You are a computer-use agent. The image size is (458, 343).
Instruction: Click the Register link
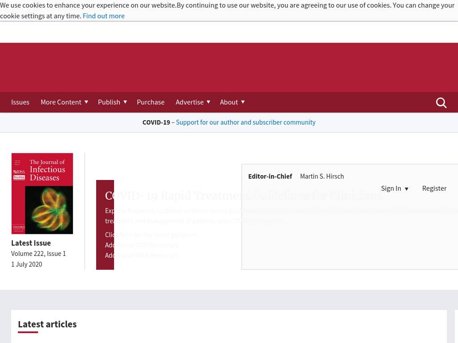click(434, 188)
